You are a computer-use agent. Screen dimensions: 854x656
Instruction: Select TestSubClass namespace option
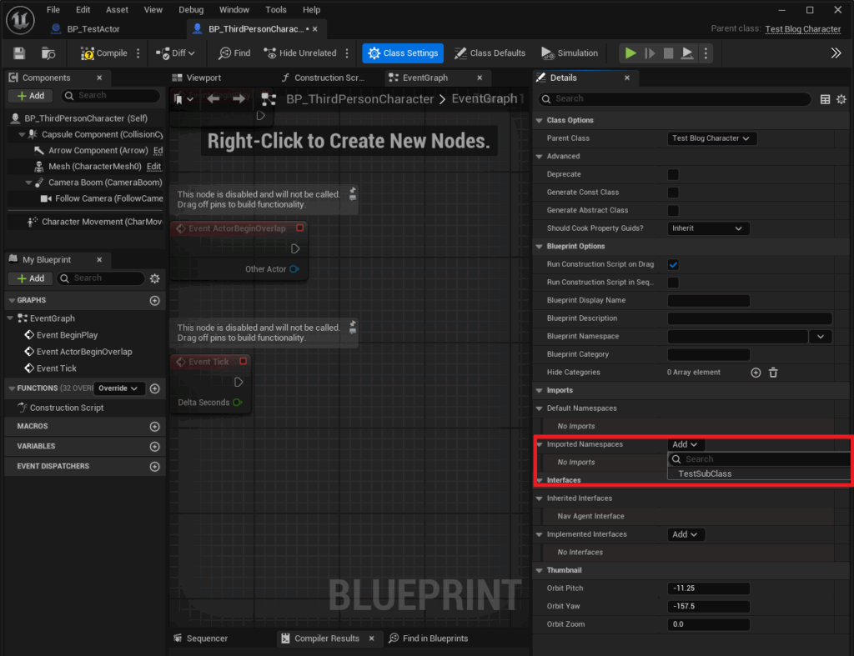(705, 473)
